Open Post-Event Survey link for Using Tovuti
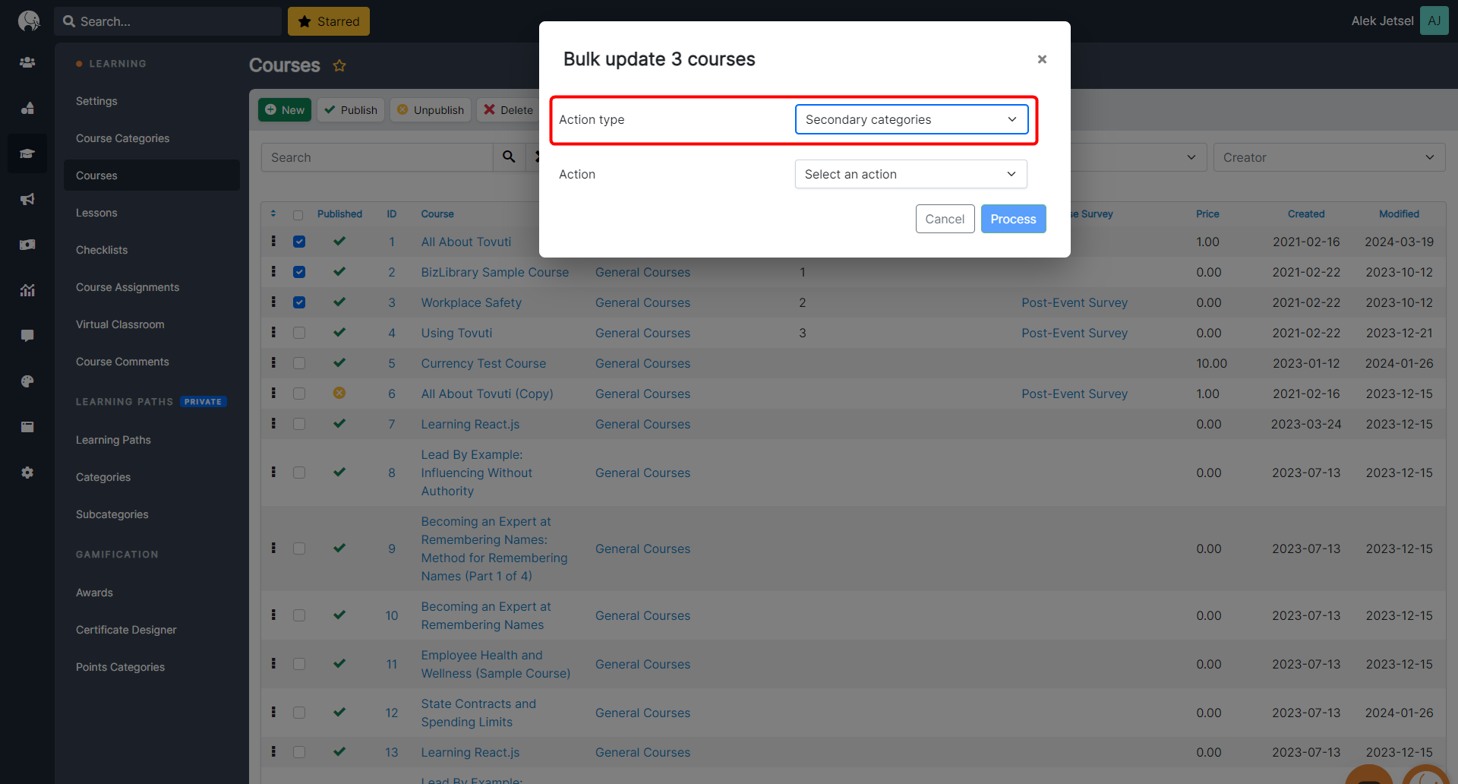This screenshot has width=1458, height=784. coord(1075,333)
